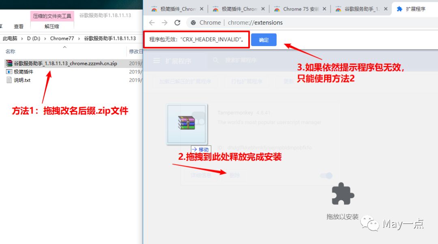
Task: Switch to the second 极简插件_Chrome tab
Action: coord(239,9)
